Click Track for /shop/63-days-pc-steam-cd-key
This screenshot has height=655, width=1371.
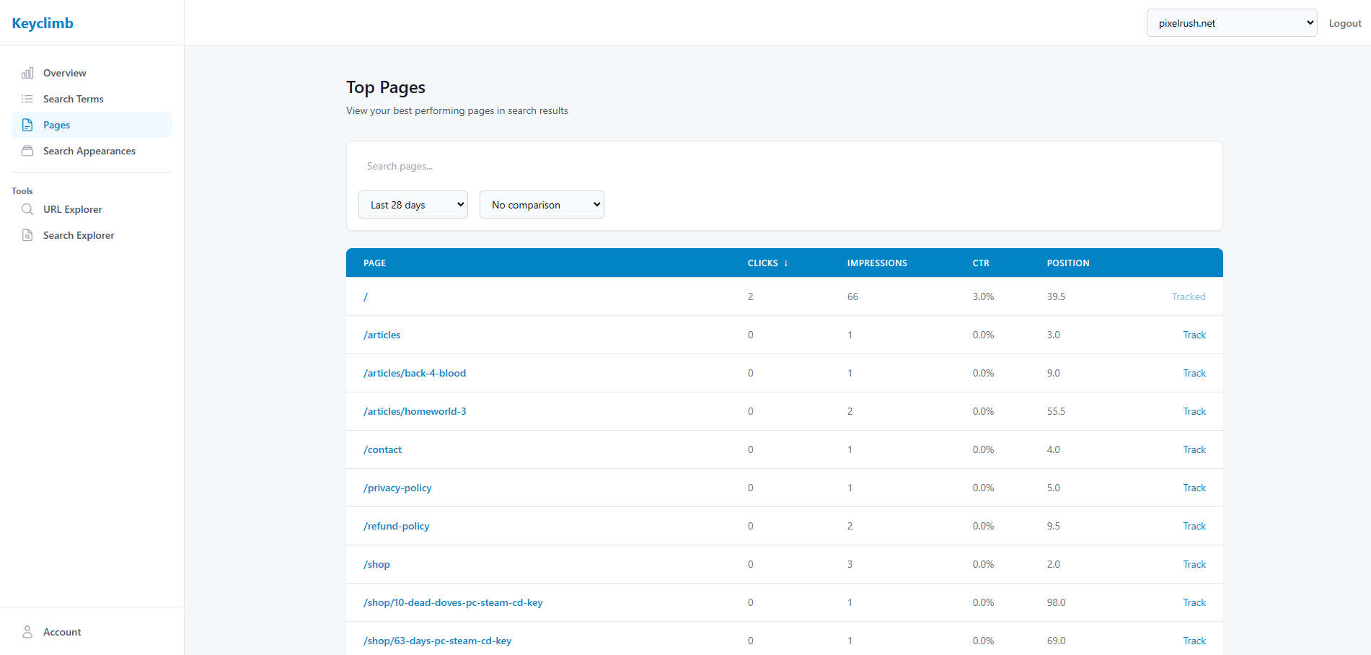1194,641
